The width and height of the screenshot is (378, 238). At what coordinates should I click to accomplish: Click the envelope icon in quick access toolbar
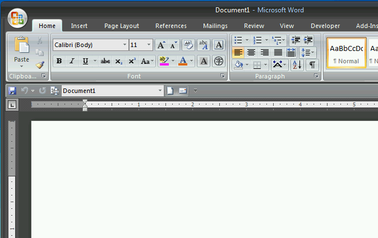coord(183,91)
